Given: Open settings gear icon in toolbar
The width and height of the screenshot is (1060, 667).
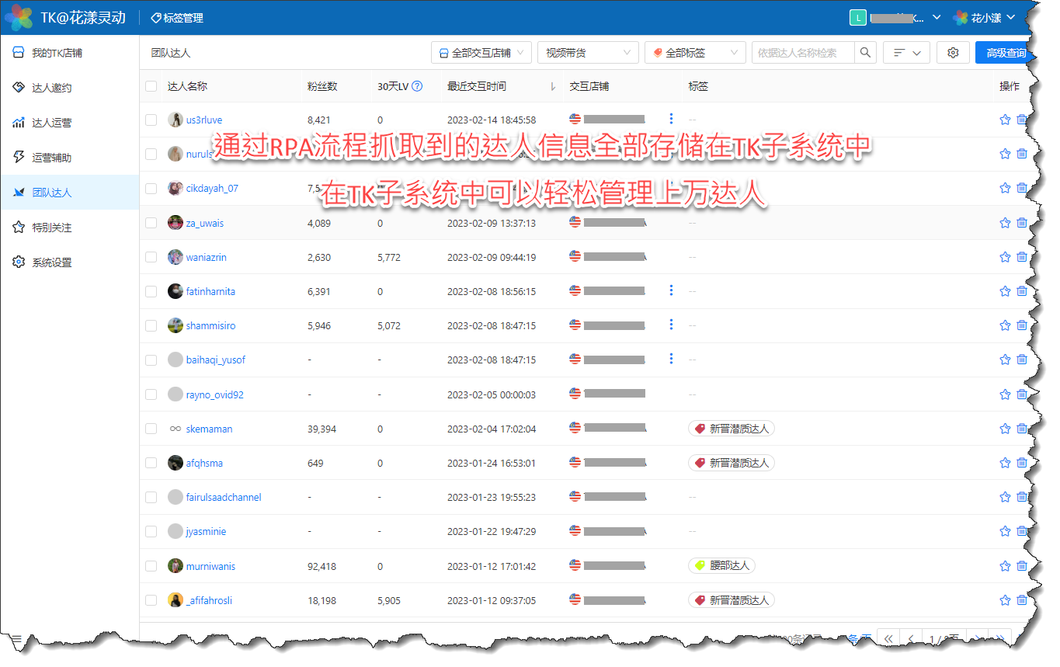Looking at the screenshot, I should tap(953, 53).
